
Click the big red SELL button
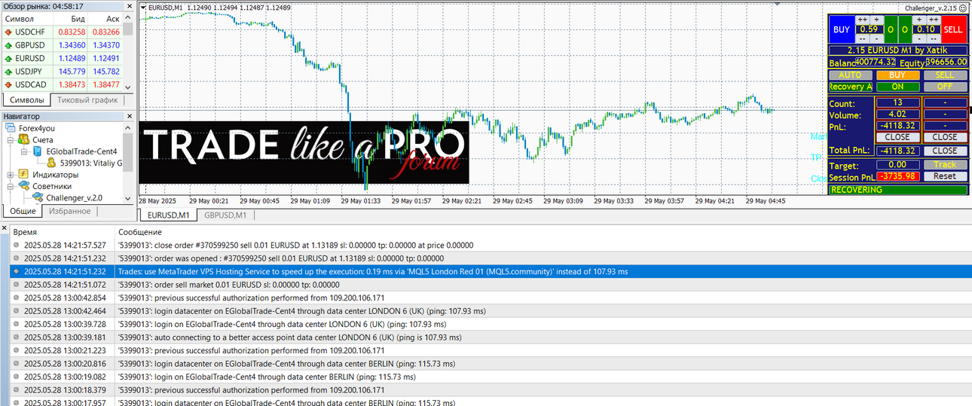[x=954, y=29]
